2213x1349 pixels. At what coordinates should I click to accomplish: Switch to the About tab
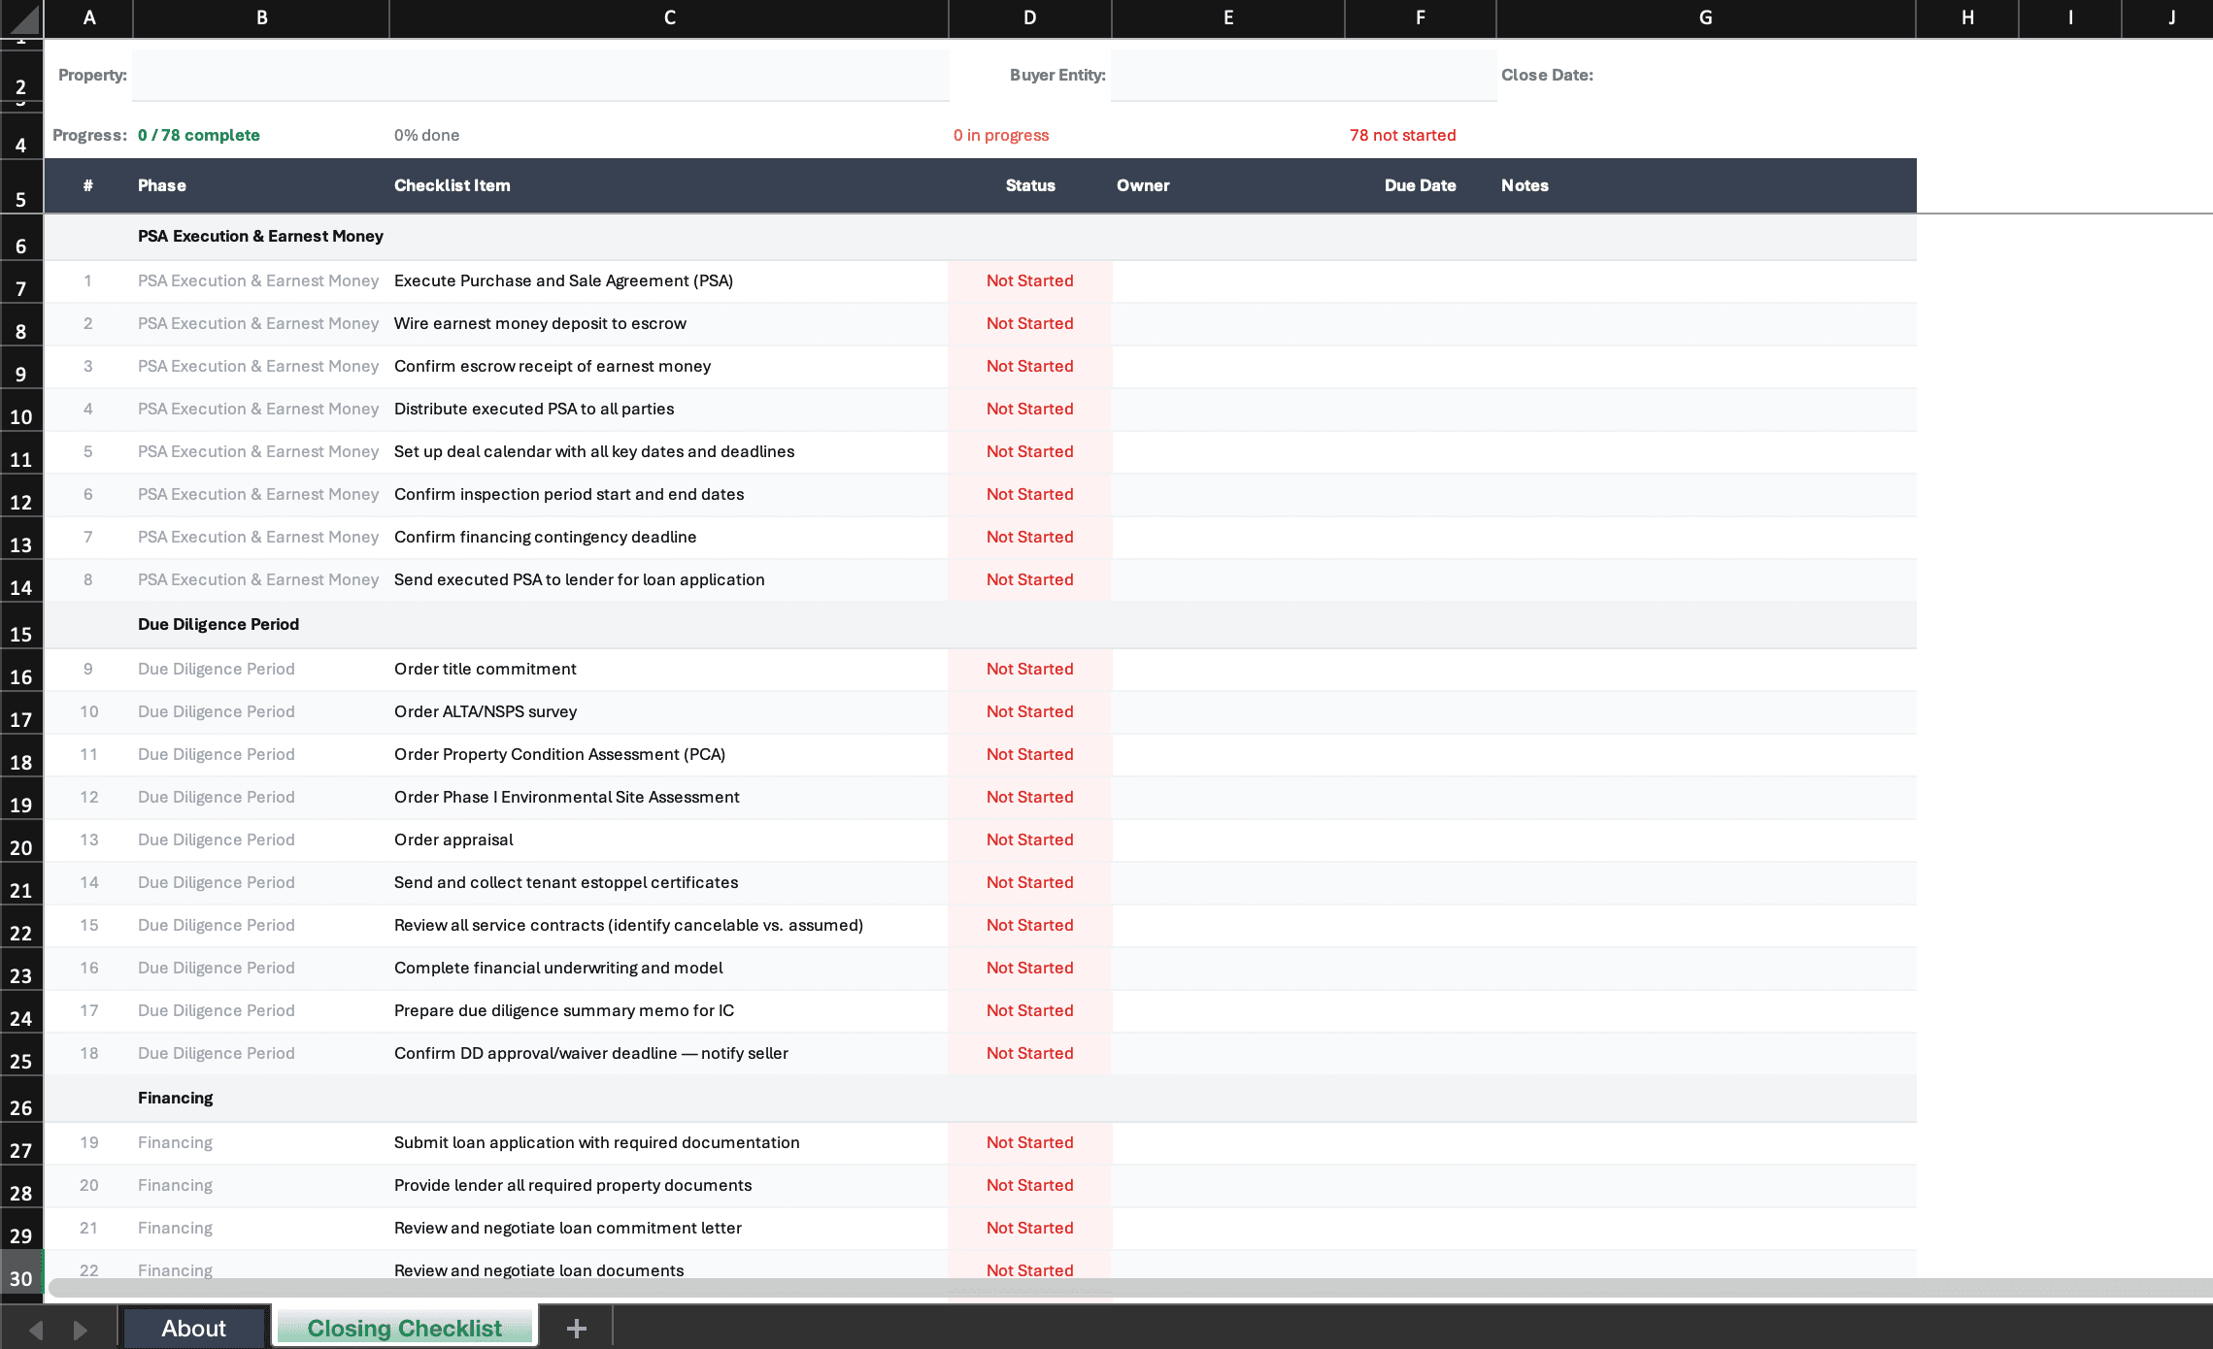click(x=193, y=1327)
